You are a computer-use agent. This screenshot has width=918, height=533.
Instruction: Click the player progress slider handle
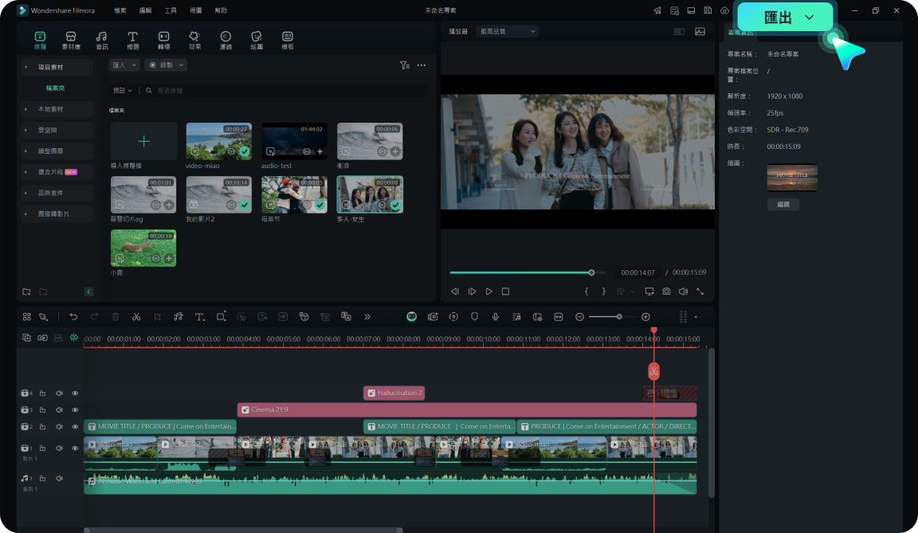click(591, 272)
